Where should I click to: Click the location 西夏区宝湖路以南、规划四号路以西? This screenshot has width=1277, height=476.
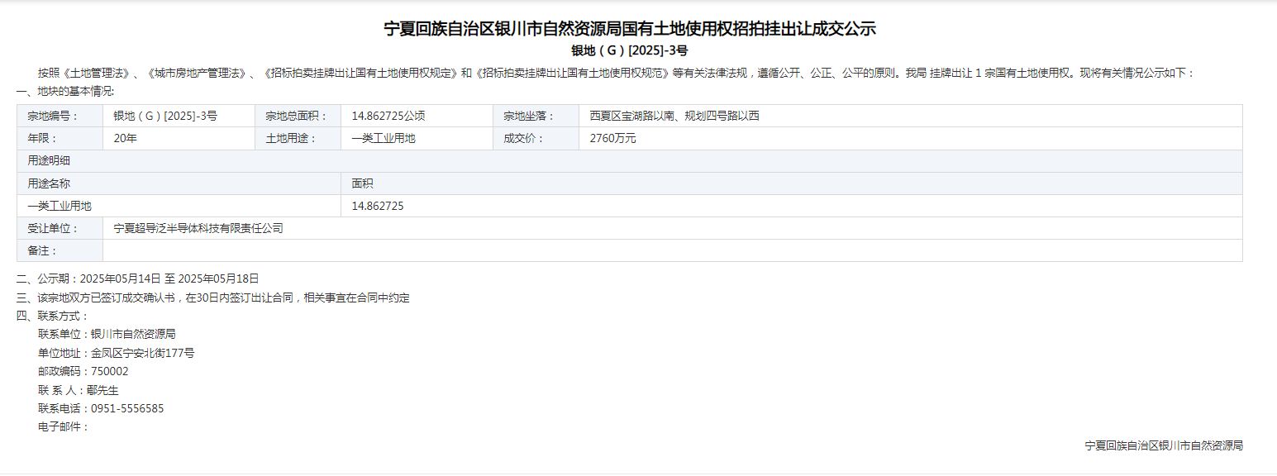[x=674, y=116]
